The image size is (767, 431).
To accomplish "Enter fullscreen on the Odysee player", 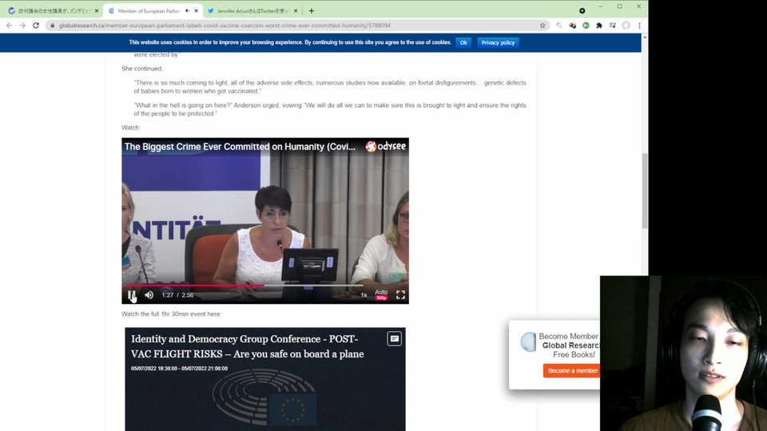I will [x=400, y=295].
